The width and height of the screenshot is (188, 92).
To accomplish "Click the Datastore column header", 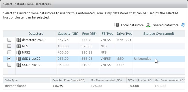I will click(x=36, y=34).
